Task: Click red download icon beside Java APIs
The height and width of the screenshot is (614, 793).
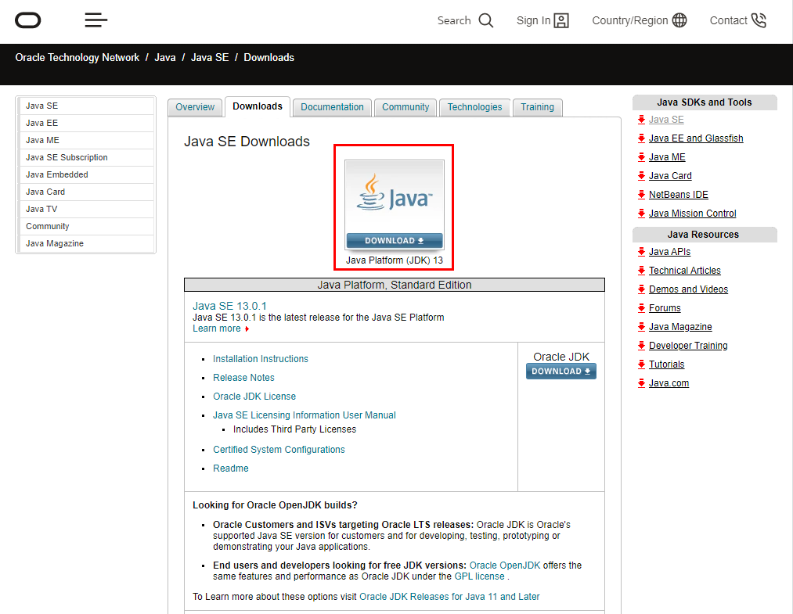Action: [x=641, y=252]
